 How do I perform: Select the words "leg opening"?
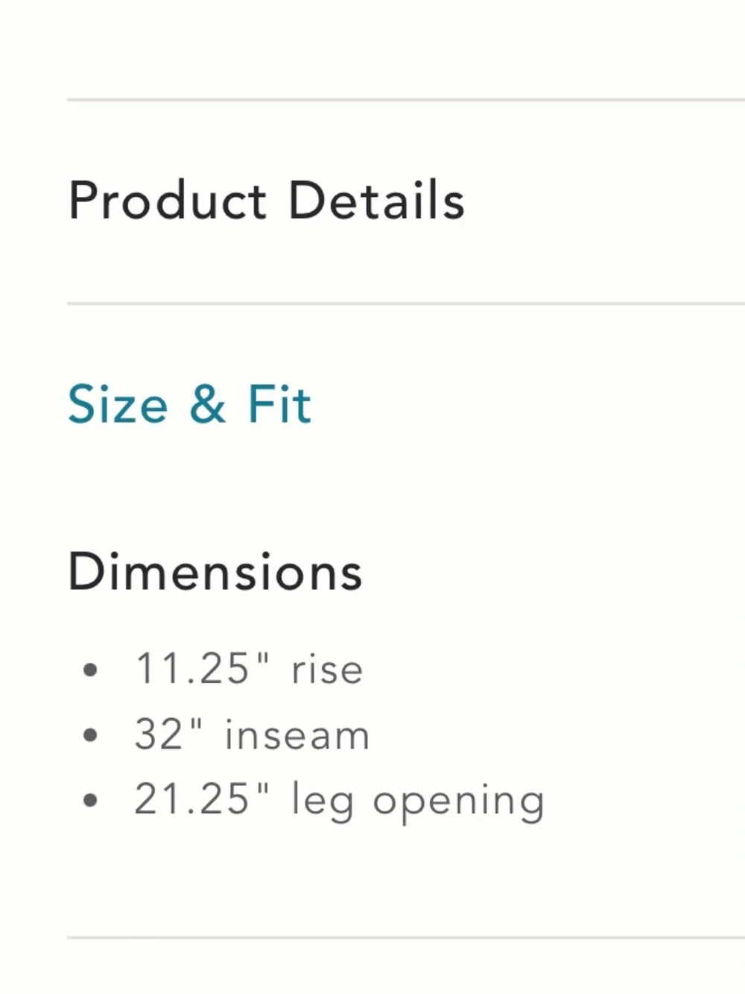coord(418,802)
